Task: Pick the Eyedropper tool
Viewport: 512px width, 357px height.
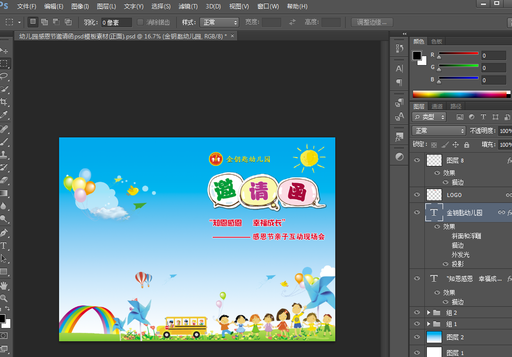Action: tap(4, 115)
